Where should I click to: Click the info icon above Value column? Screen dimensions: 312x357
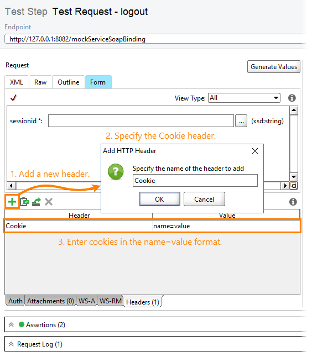[293, 202]
